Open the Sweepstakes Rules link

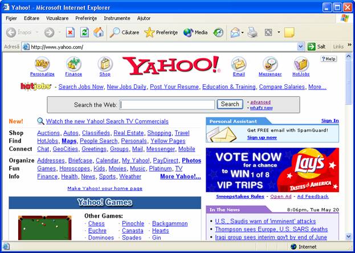pyautogui.click(x=240, y=197)
